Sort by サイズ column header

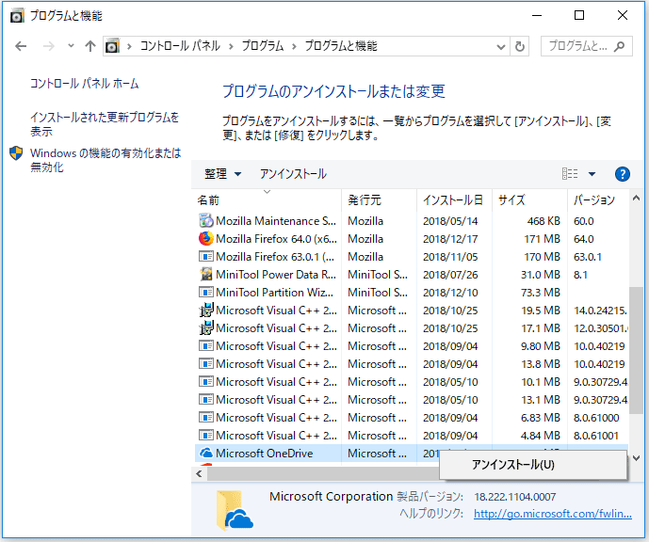pos(529,200)
